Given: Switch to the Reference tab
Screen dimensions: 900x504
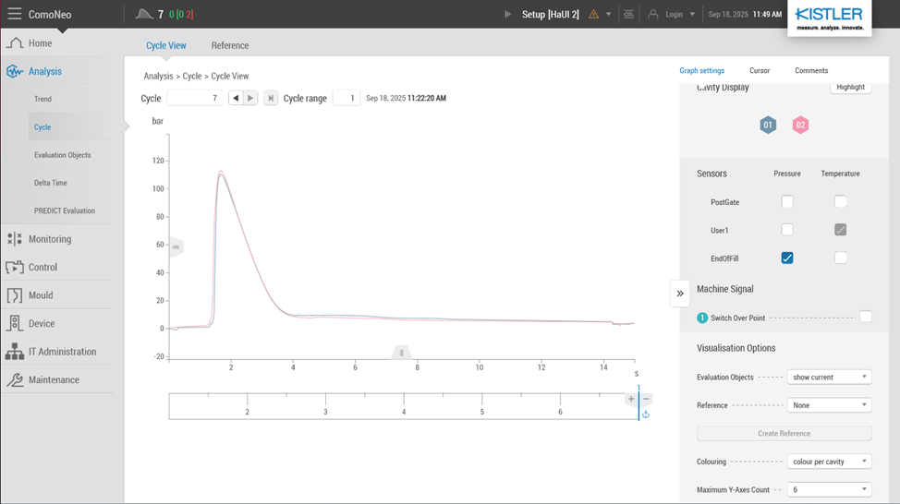Looking at the screenshot, I should [229, 45].
